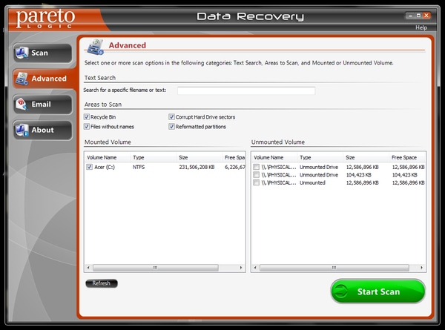The width and height of the screenshot is (445, 330).
Task: Click the ParetoLogic logo
Action: pyautogui.click(x=45, y=19)
